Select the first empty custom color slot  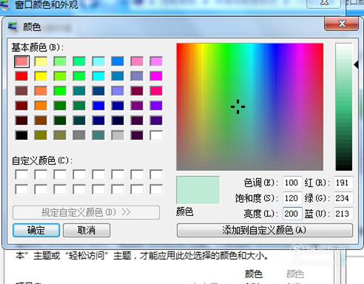coord(21,175)
